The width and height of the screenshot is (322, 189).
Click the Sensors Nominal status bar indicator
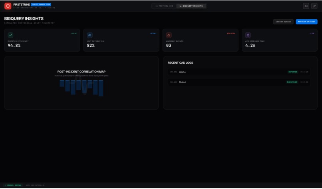pos(13,185)
